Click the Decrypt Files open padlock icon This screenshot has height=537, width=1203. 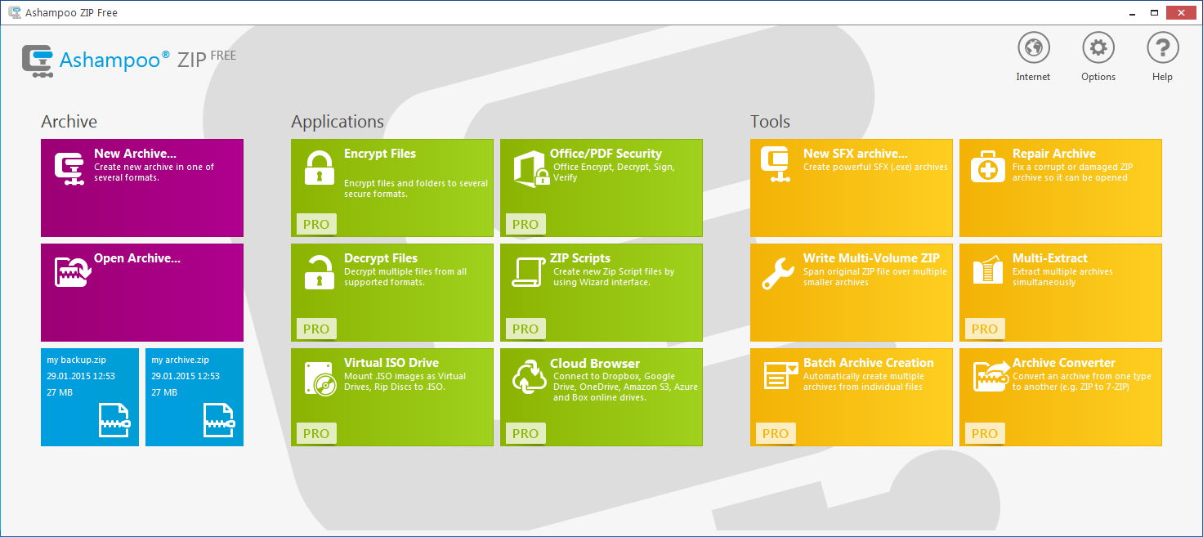(319, 272)
